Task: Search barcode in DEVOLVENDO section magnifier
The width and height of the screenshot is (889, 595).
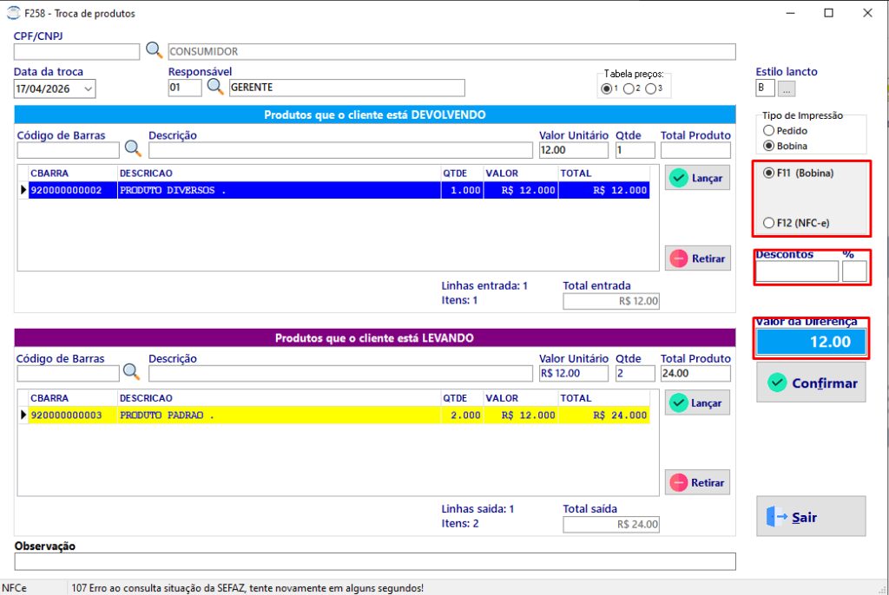Action: (133, 148)
